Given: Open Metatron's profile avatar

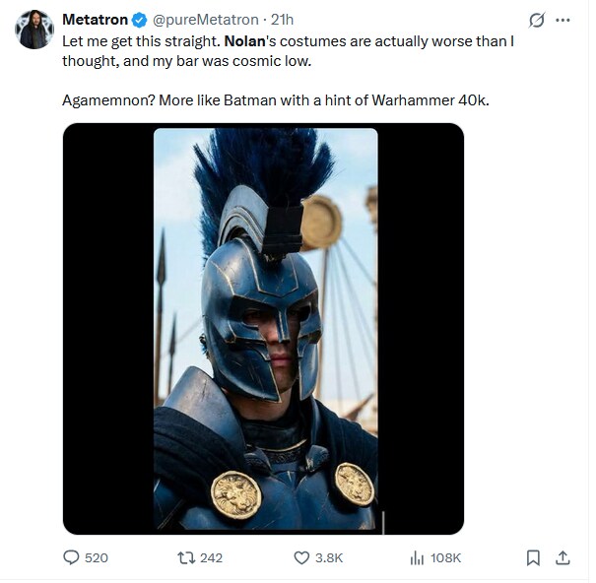Looking at the screenshot, I should click(33, 30).
